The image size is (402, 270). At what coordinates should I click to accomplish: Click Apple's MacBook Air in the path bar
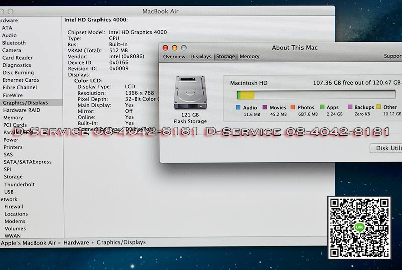[28, 243]
